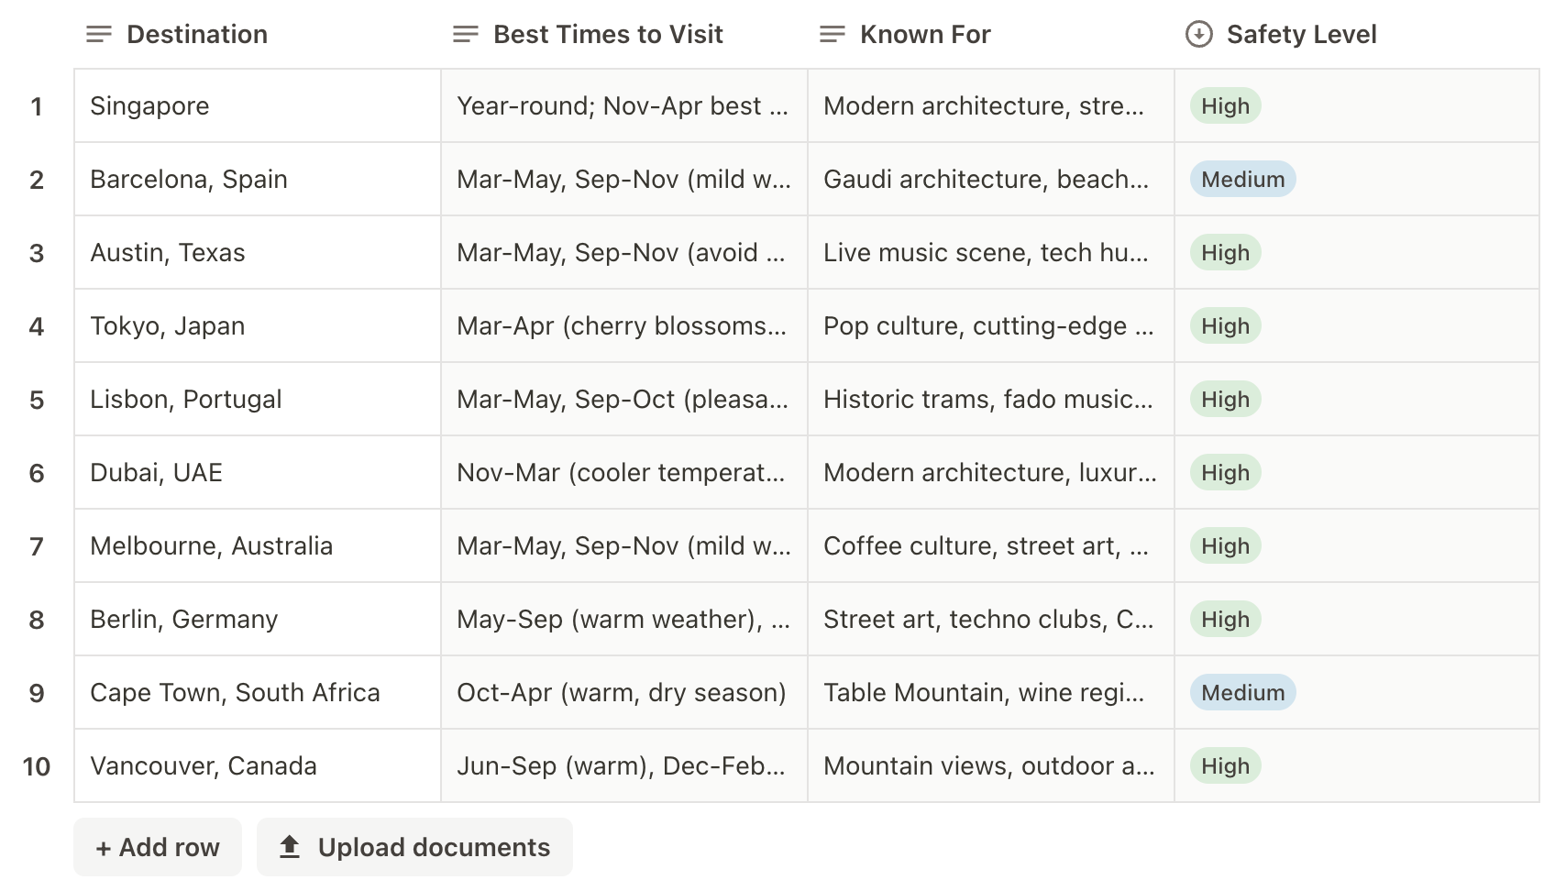Click the Best Times to Visit column icon
This screenshot has height=891, width=1555.
[x=466, y=35]
